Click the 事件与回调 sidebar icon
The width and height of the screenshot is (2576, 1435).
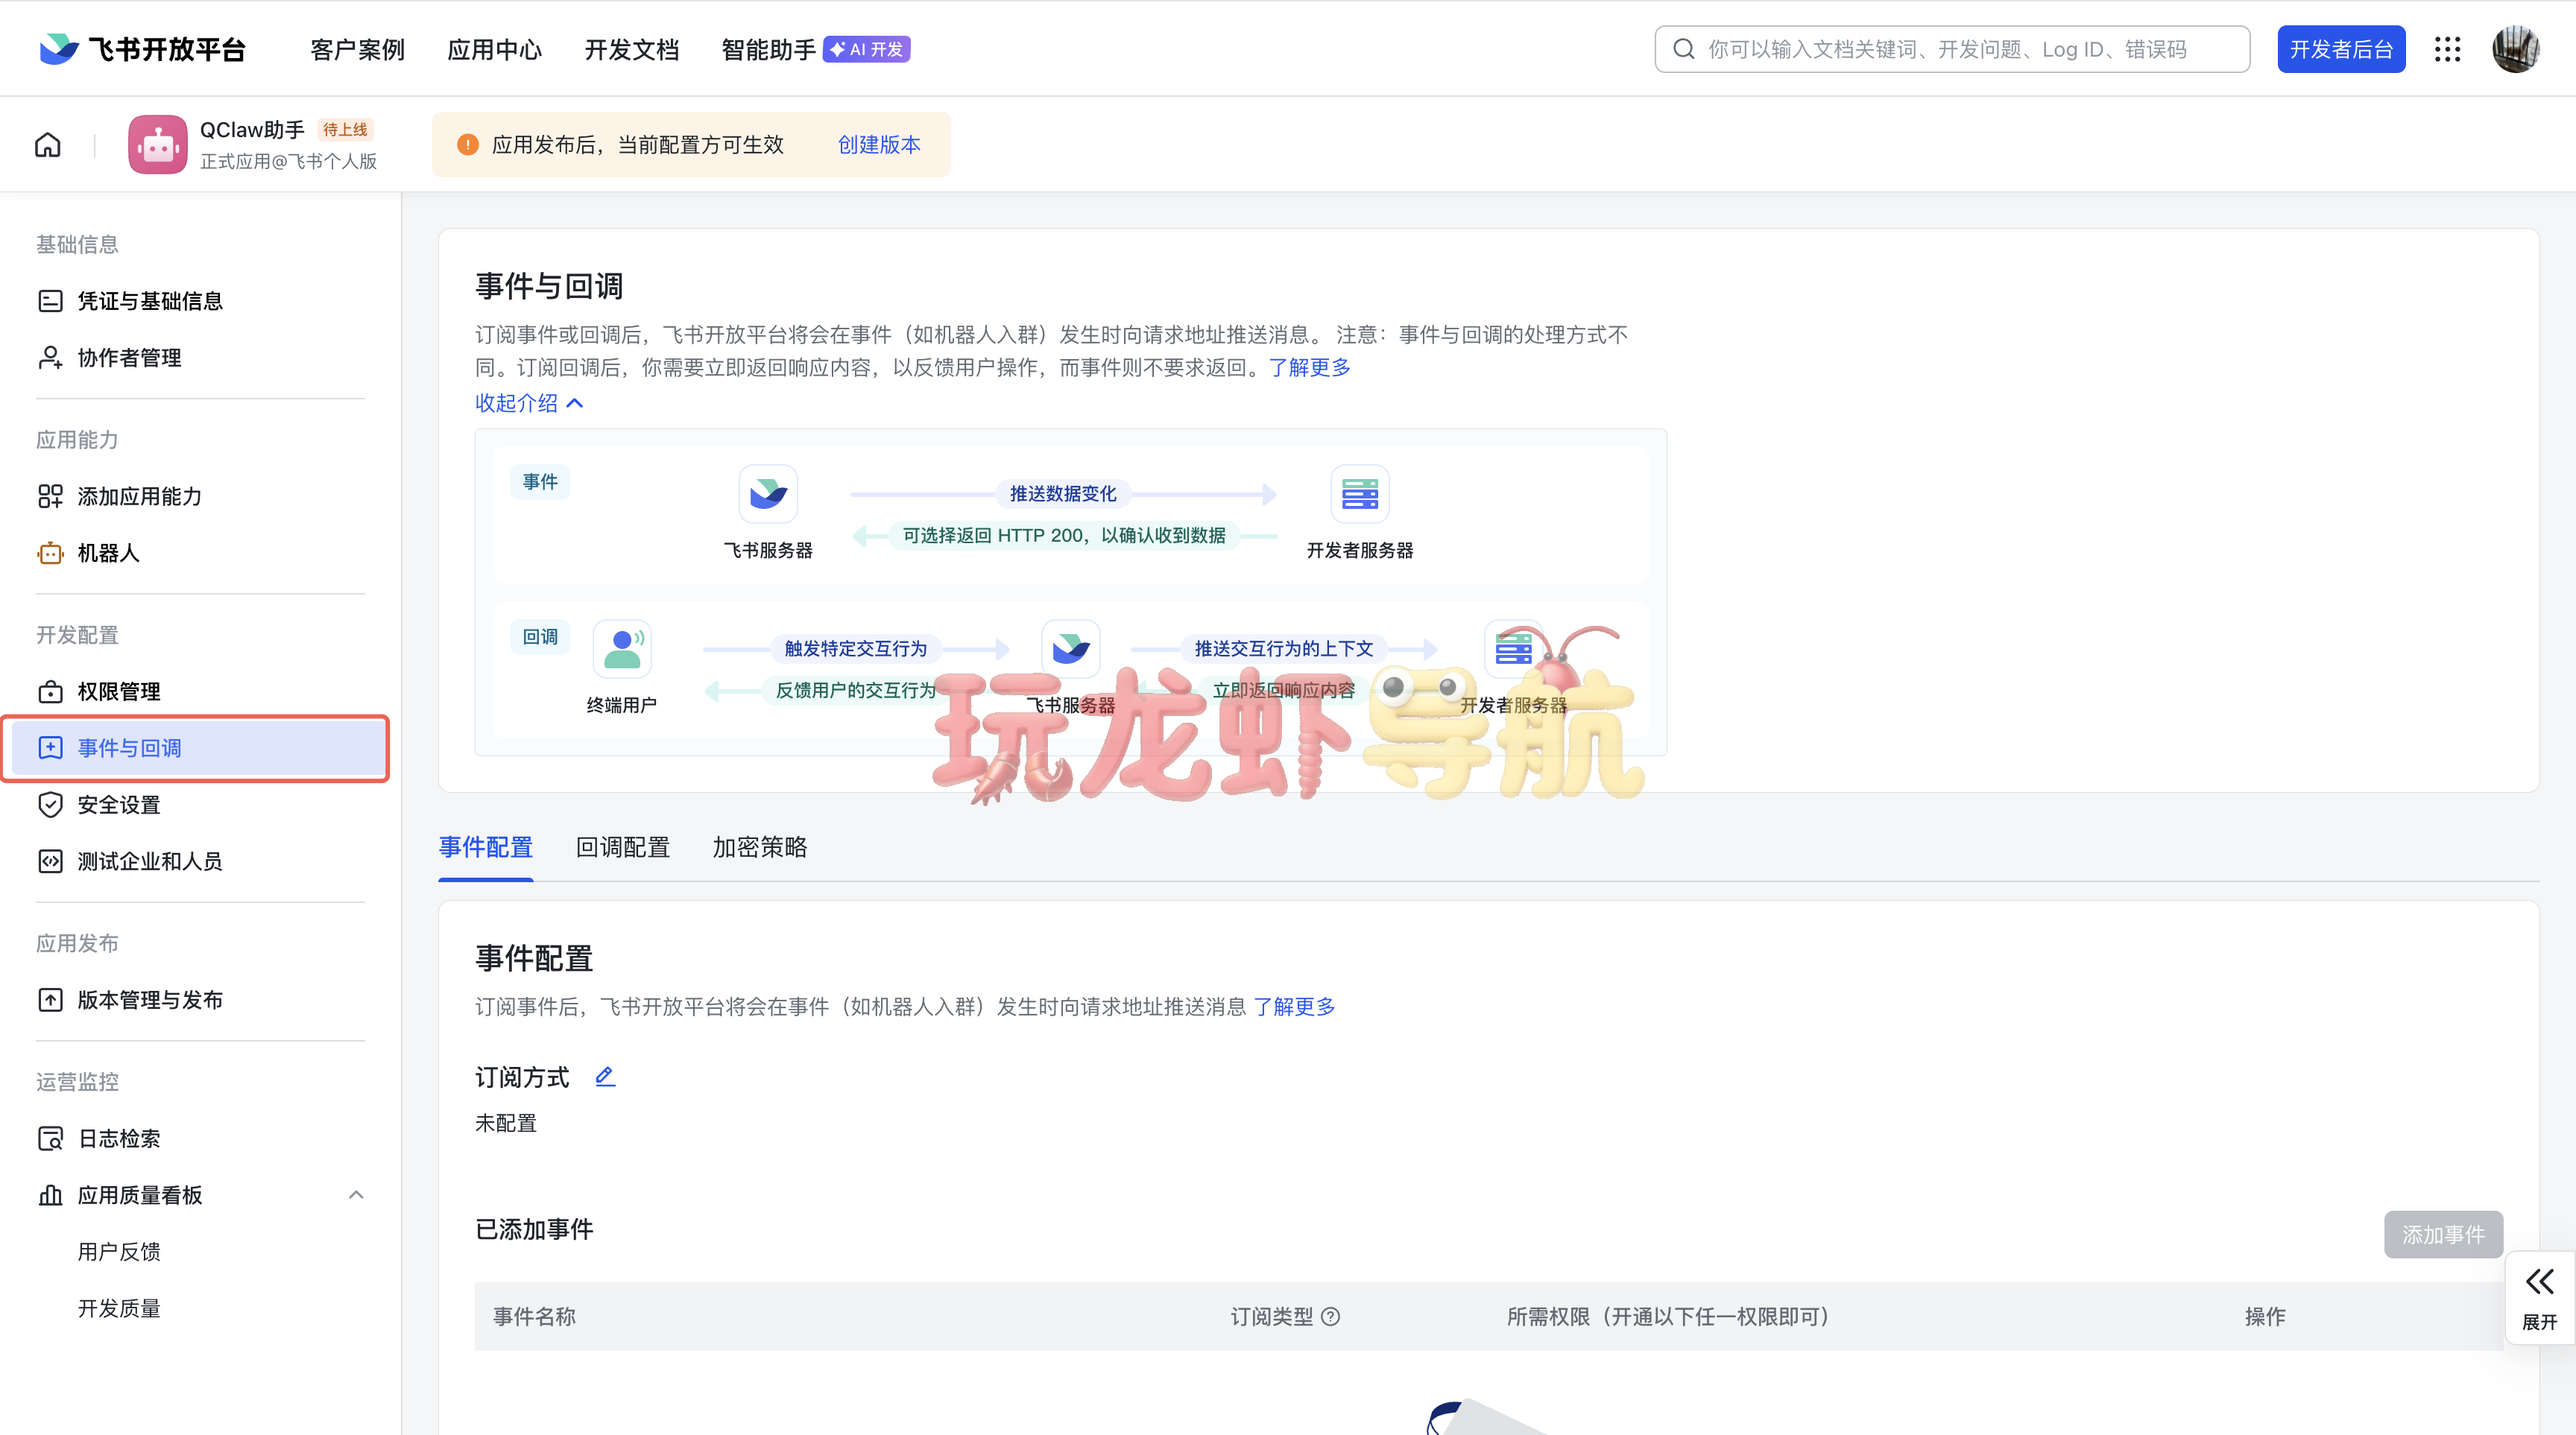[50, 747]
